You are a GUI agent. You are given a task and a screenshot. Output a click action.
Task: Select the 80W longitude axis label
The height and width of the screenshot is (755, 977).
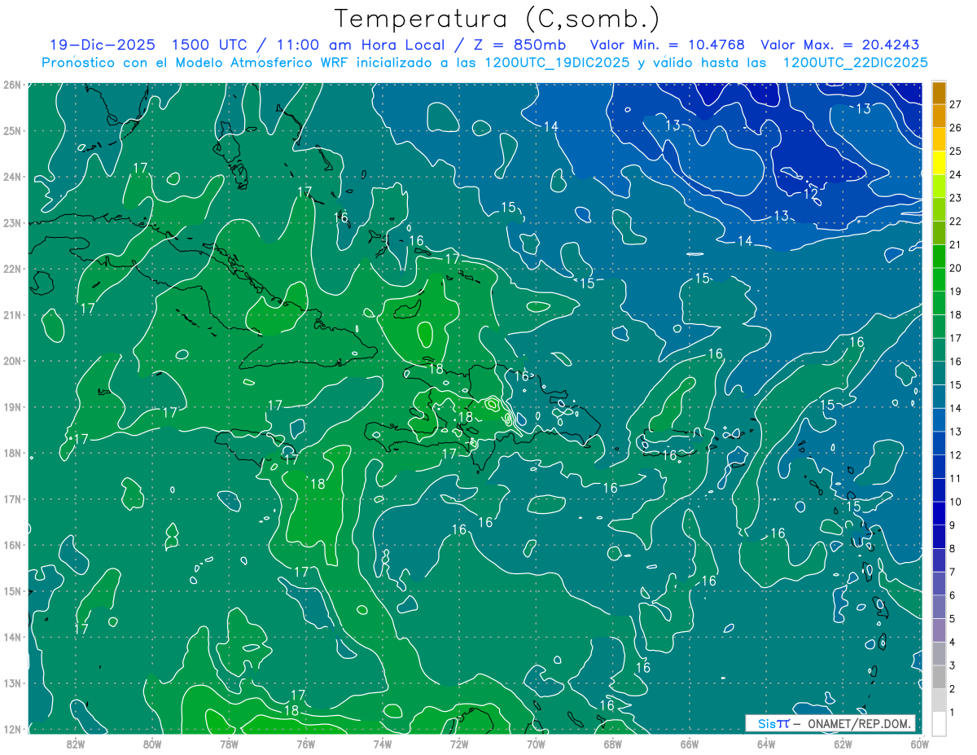click(152, 744)
